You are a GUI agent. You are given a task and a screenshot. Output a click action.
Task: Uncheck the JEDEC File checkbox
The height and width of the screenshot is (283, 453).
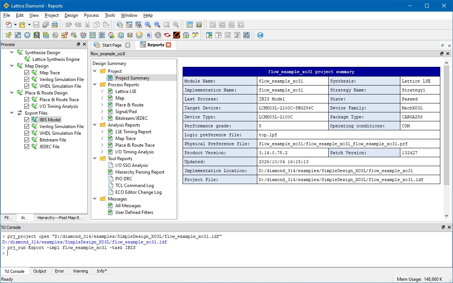click(27, 147)
